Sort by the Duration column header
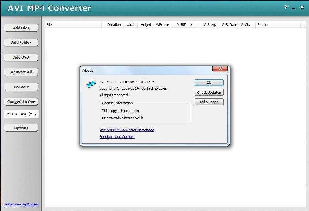The height and width of the screenshot is (211, 309). 112,25
